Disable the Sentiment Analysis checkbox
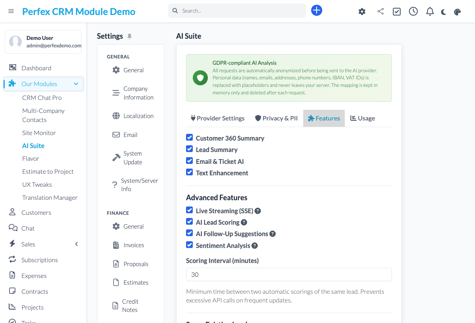 [x=189, y=244]
